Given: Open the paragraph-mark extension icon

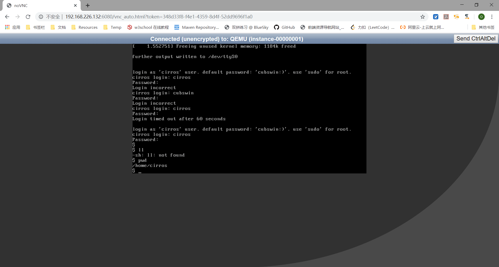Looking at the screenshot, I should tap(467, 17).
